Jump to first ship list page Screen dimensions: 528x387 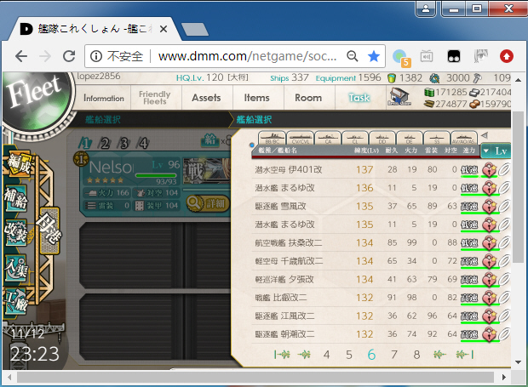(282, 355)
